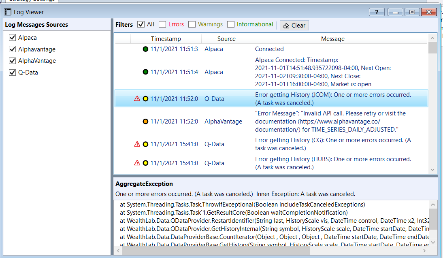
Task: Click log list scrollbar down arrow
Action: [x=432, y=170]
